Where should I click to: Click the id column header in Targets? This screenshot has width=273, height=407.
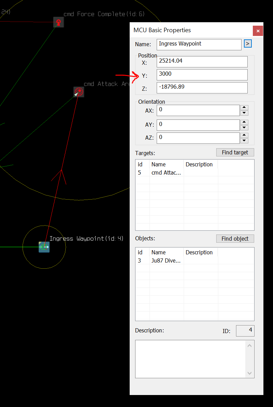tap(142, 165)
